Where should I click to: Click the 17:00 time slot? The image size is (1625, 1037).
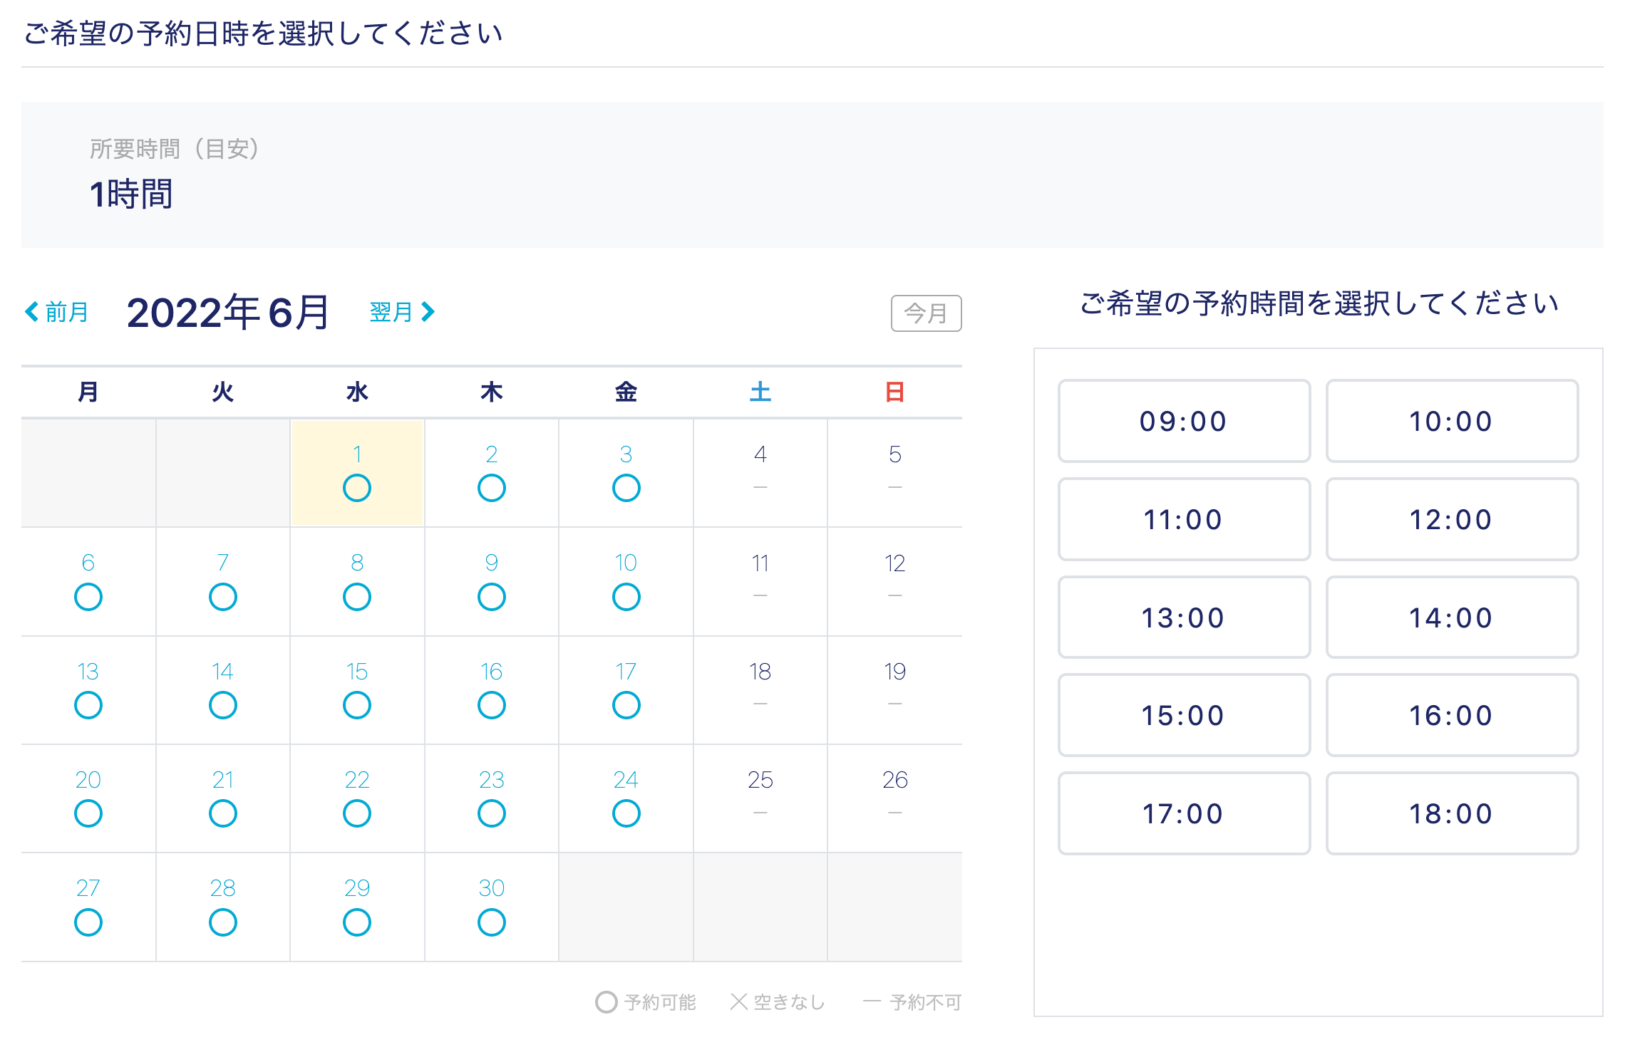pos(1184,814)
